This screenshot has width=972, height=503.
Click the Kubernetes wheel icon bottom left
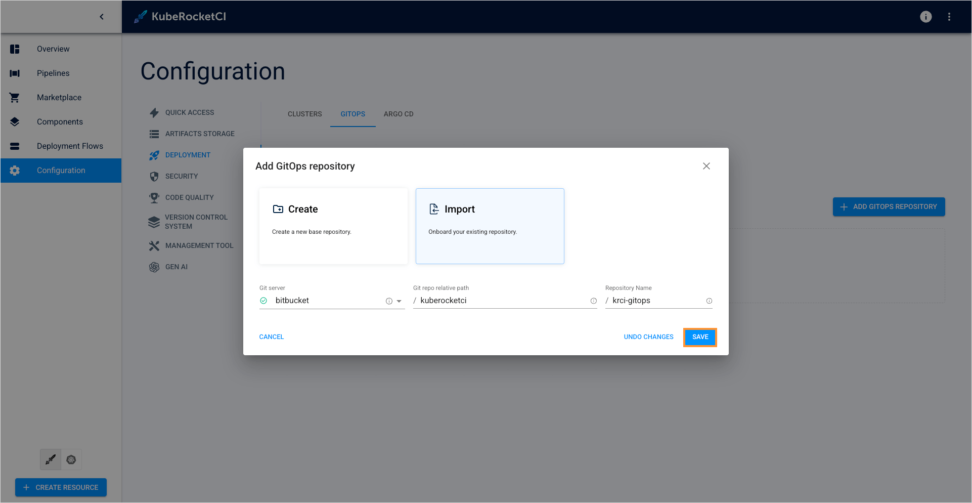tap(71, 459)
